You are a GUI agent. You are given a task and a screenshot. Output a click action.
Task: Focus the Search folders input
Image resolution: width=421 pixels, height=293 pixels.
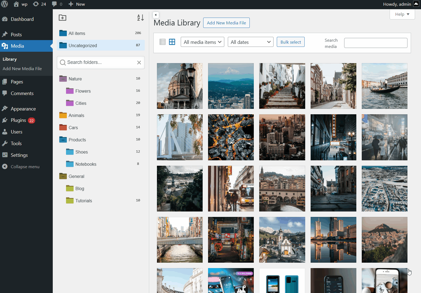(101, 63)
